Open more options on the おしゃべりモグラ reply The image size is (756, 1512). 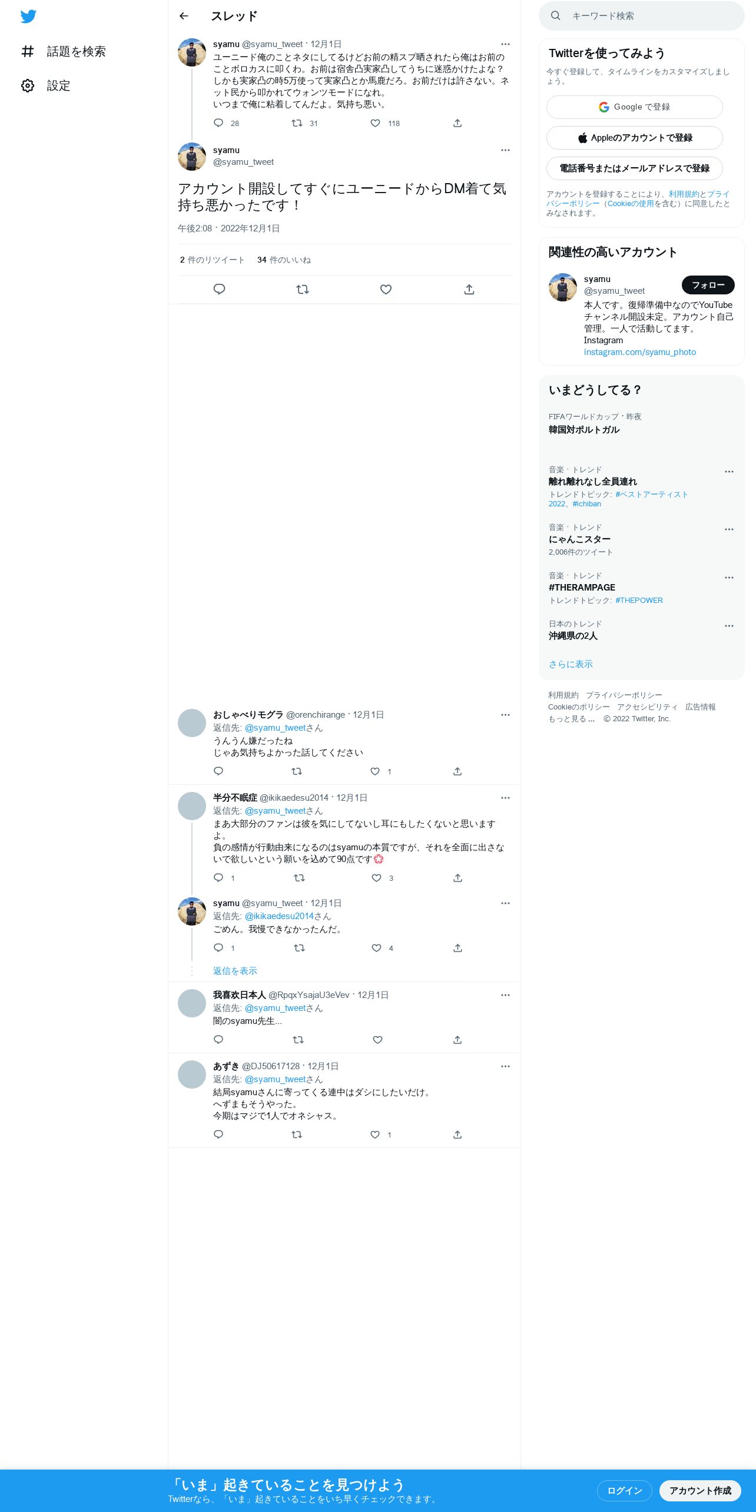(505, 715)
